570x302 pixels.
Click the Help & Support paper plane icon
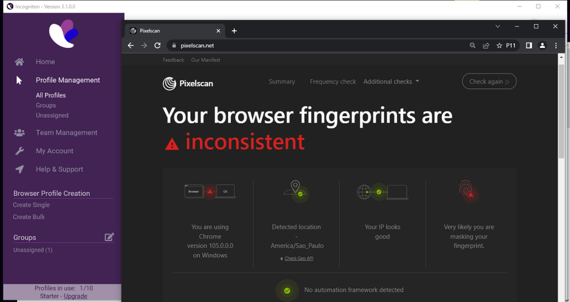[19, 169]
